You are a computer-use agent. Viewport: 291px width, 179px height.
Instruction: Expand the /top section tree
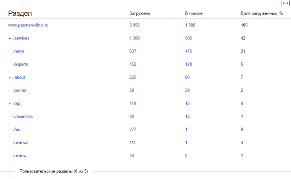click(10, 103)
